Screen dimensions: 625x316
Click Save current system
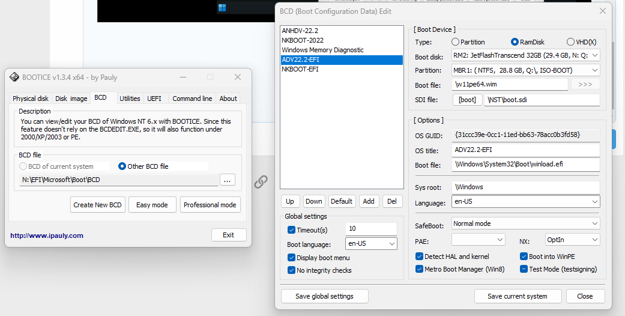[x=518, y=296]
